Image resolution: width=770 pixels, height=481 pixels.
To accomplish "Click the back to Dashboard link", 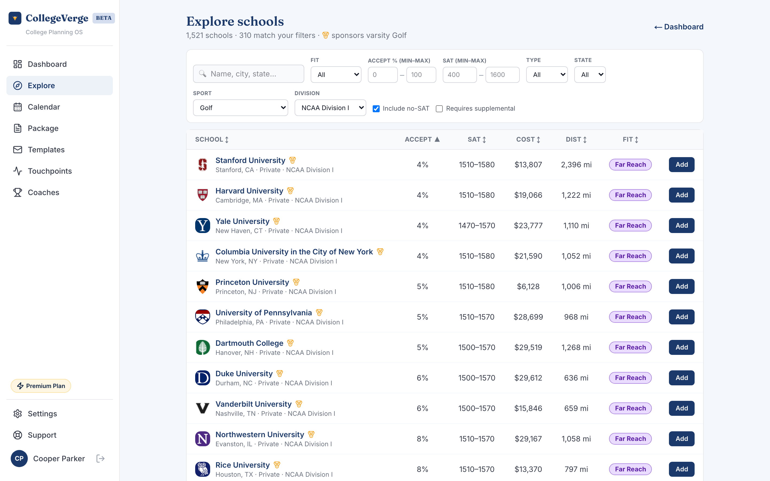I will tap(678, 27).
